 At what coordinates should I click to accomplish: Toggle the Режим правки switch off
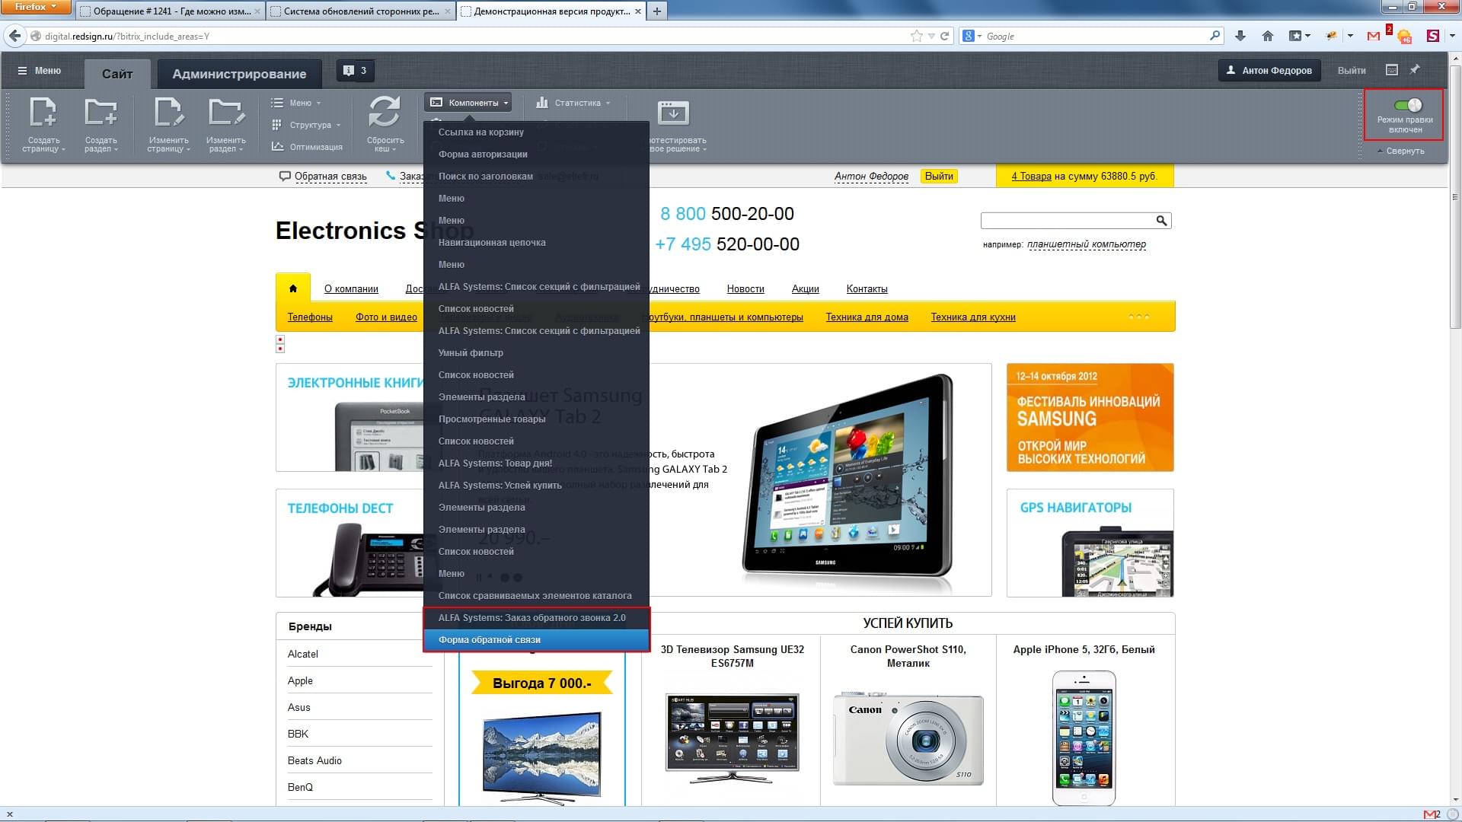point(1407,105)
